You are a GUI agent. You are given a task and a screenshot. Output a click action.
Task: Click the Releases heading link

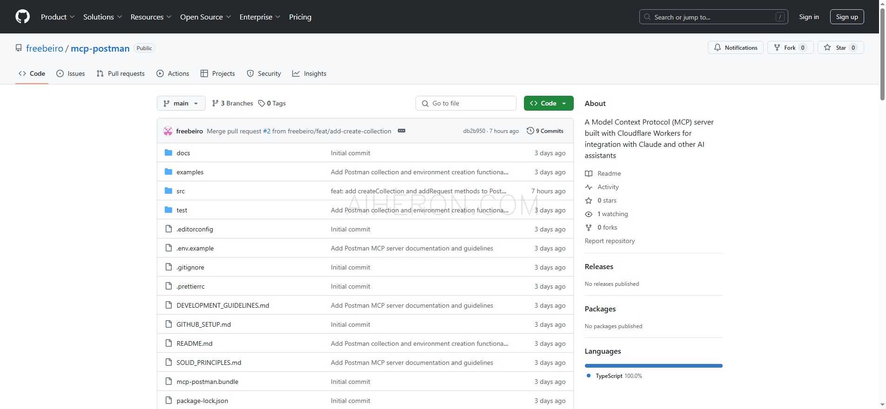tap(599, 267)
